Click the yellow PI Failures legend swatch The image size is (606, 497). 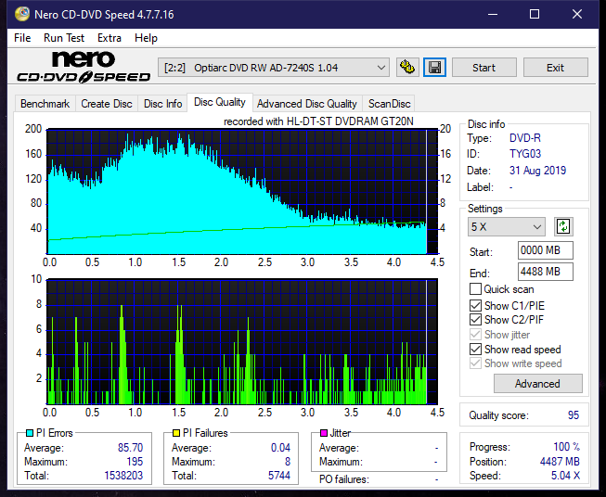176,433
